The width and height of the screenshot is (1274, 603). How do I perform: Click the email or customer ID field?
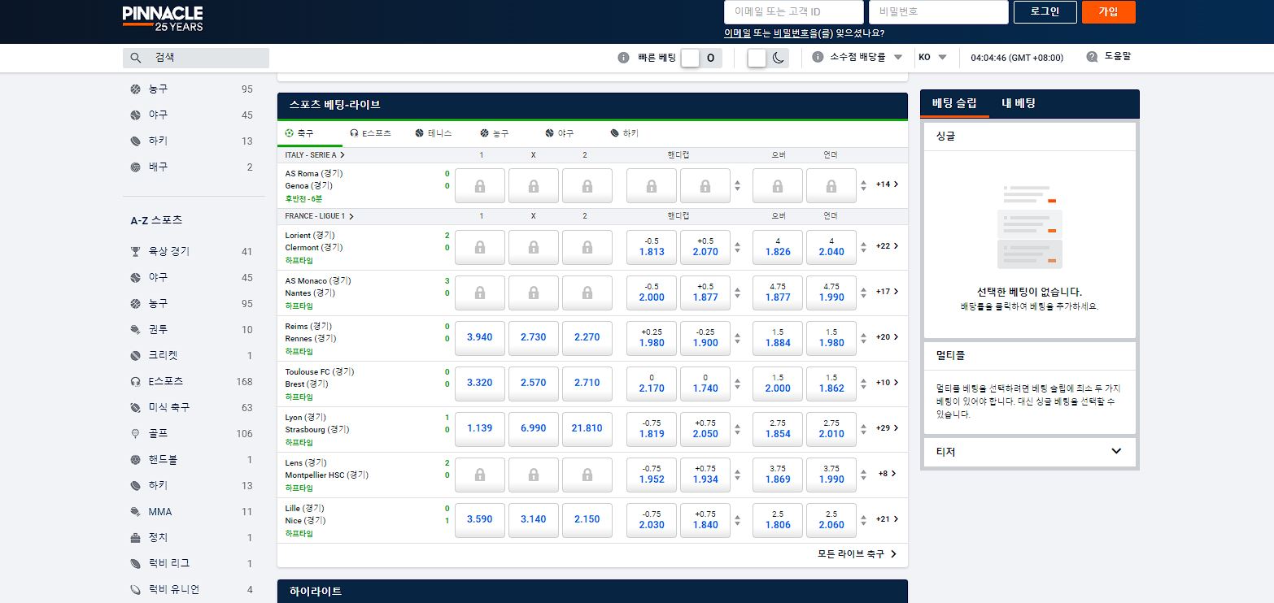coord(794,12)
